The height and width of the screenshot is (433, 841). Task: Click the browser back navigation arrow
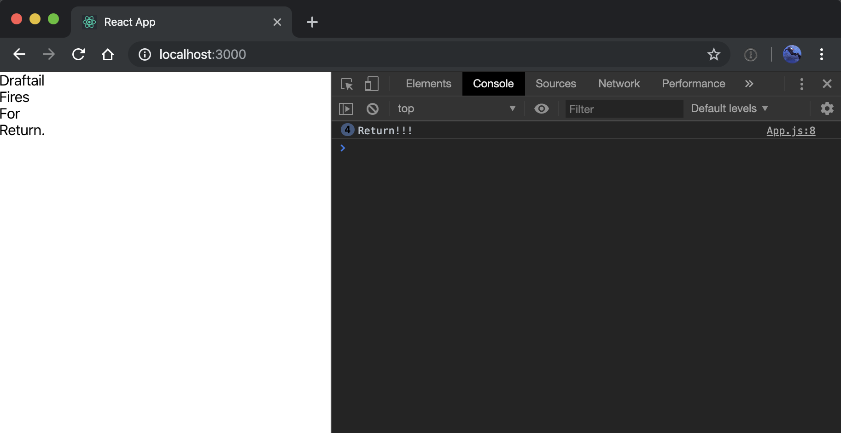coord(19,54)
